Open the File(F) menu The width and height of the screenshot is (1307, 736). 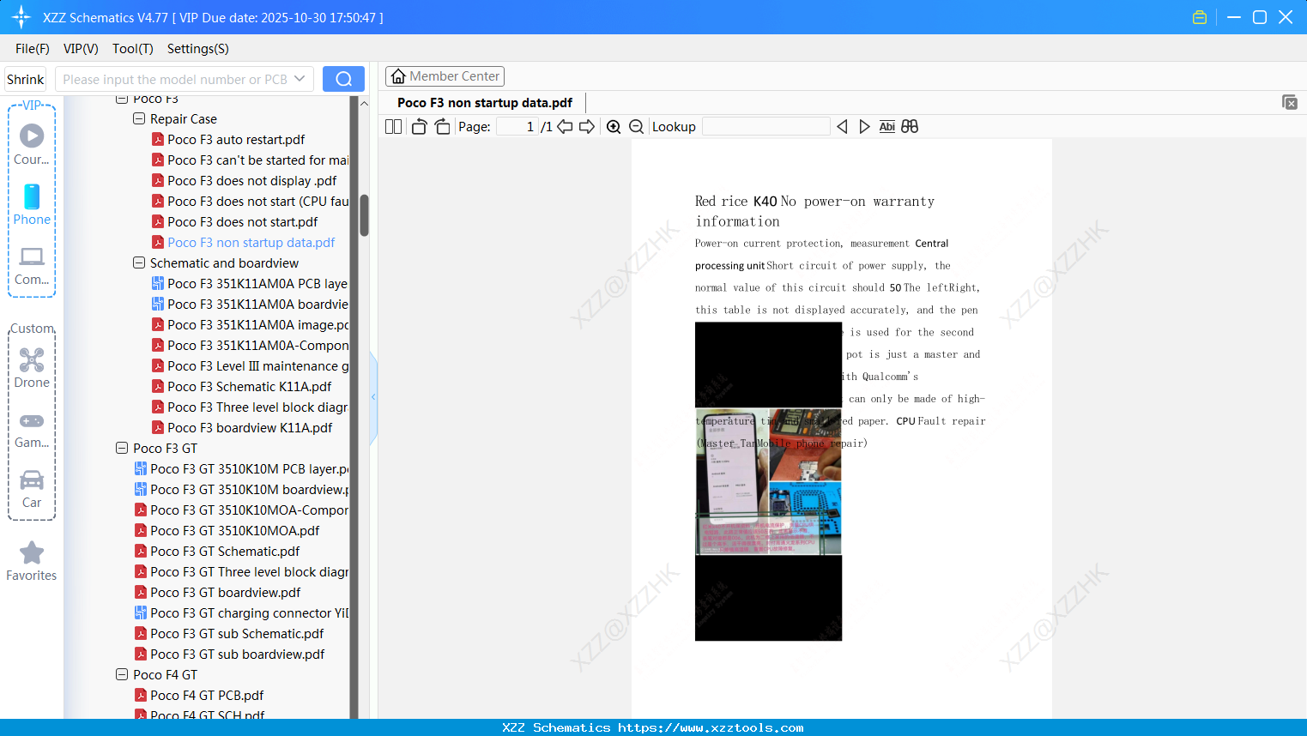[33, 49]
